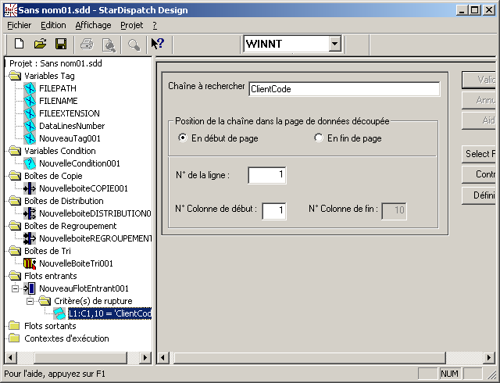
Task: Click the NouvelleBoiteTri001 sort box icon
Action: tap(30, 263)
